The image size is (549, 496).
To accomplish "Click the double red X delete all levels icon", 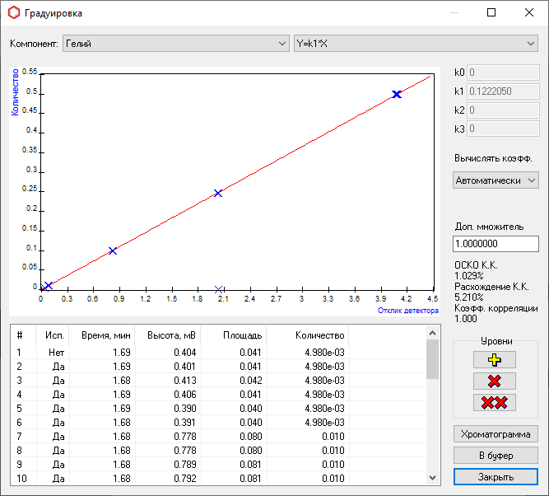I will tap(495, 402).
